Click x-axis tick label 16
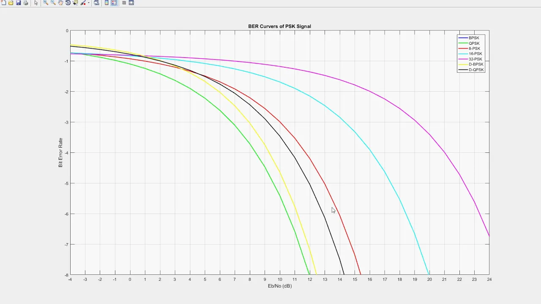Viewport: 541px width, 304px height. (x=370, y=280)
